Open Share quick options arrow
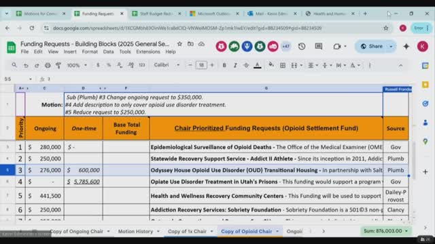Screen dimensions: 435x244 pos(391,46)
